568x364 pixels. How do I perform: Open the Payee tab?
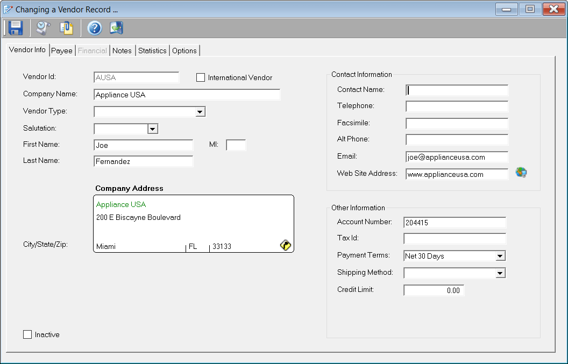coord(62,51)
